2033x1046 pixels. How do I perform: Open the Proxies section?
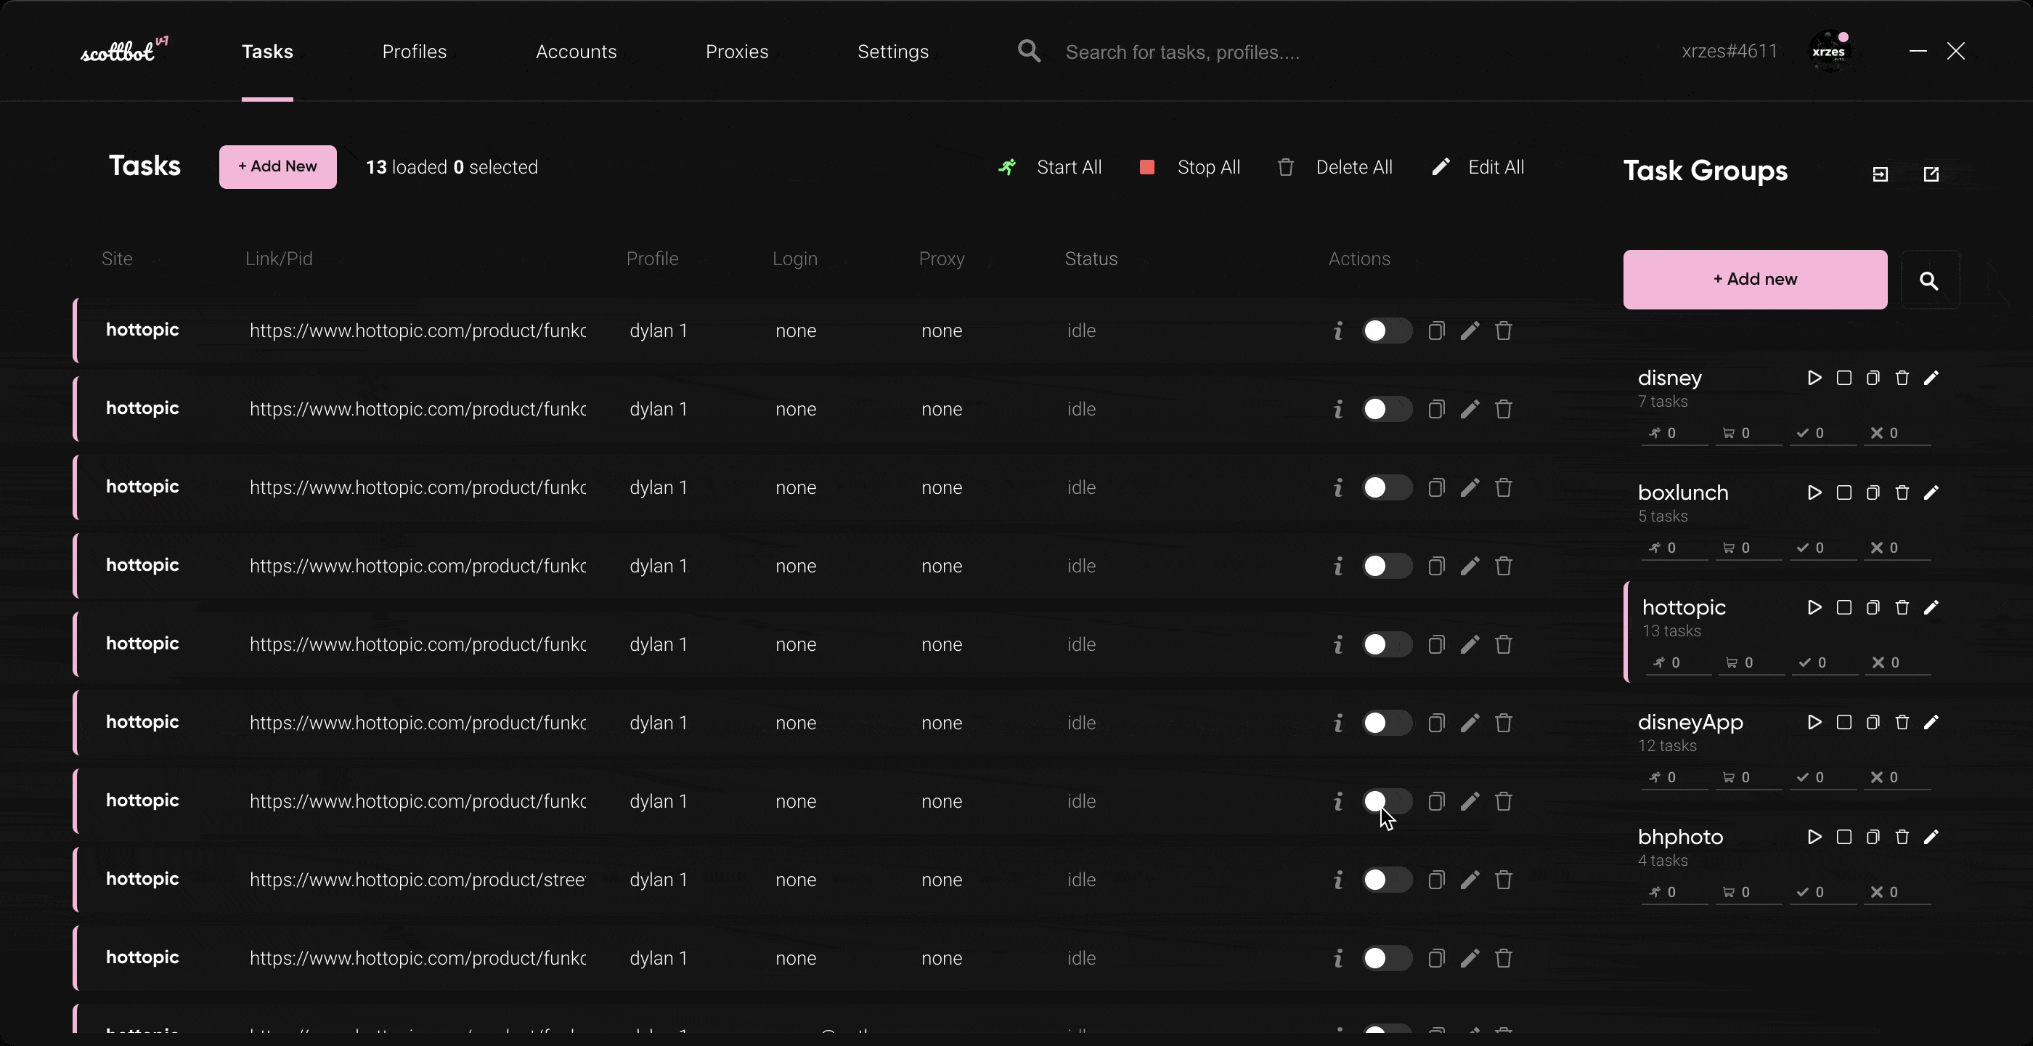coord(736,52)
